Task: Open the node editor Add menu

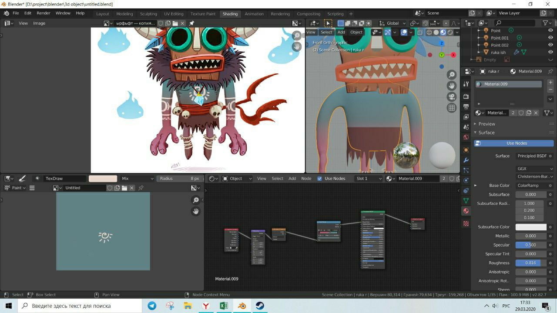Action: (x=292, y=178)
